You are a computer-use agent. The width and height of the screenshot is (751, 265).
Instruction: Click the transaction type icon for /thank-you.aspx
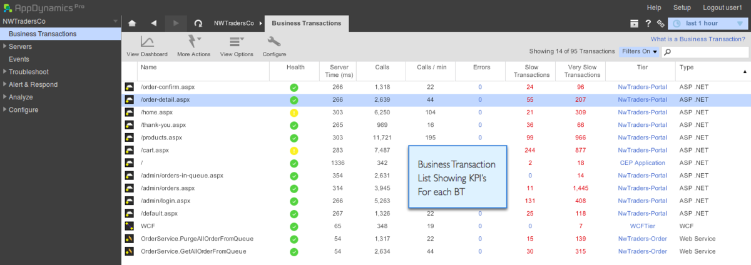(x=130, y=125)
